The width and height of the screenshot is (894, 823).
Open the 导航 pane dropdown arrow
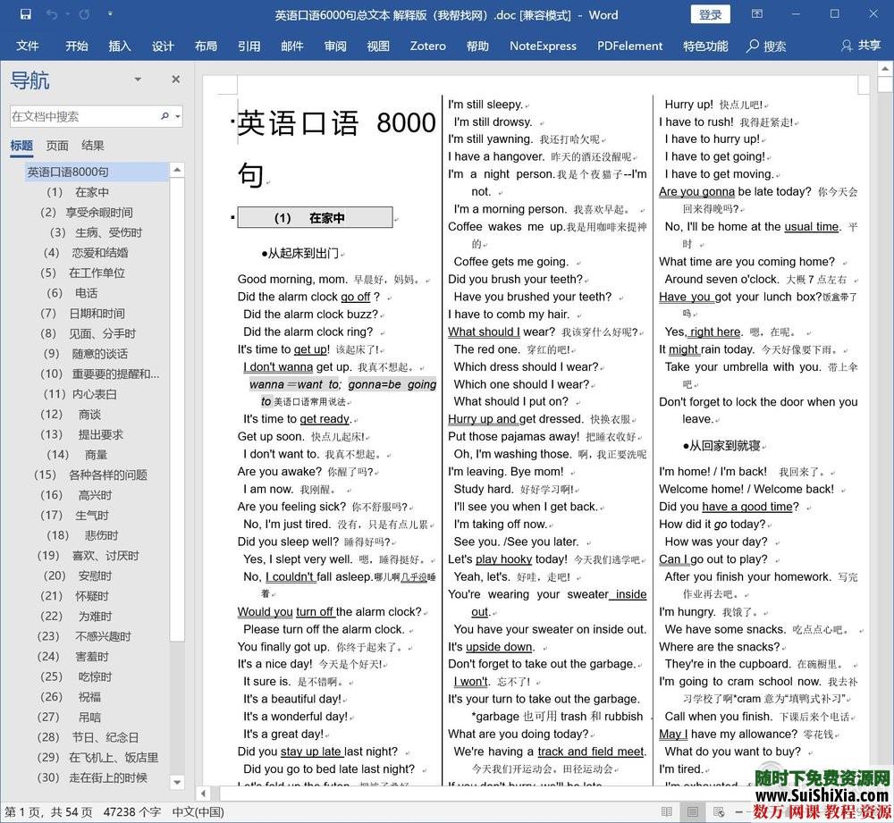click(138, 79)
